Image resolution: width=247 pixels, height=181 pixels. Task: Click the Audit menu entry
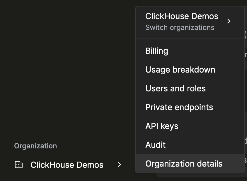(x=155, y=145)
